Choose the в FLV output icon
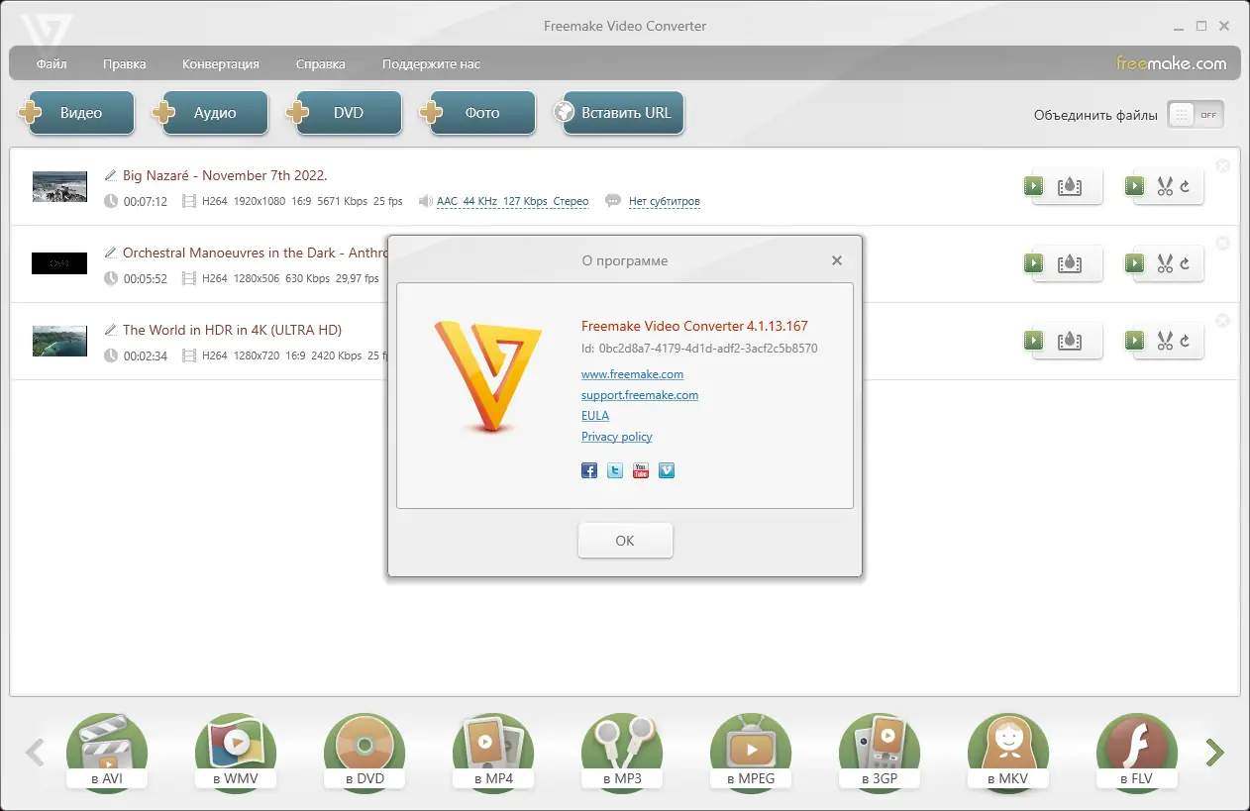This screenshot has height=811, width=1250. (x=1137, y=754)
